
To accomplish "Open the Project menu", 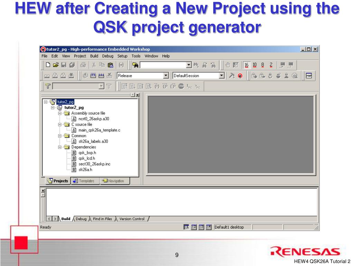I will [x=80, y=56].
